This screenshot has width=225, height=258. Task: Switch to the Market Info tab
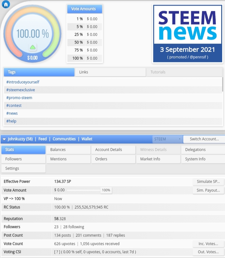158,159
